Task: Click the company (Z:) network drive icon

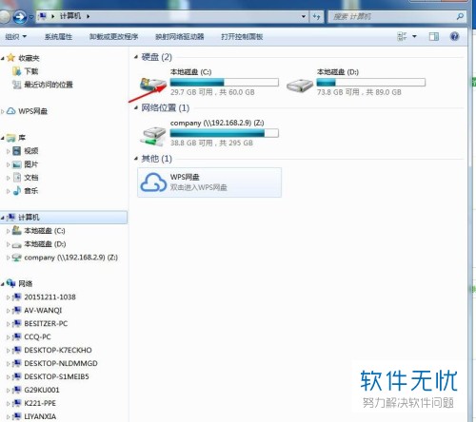Action: (x=153, y=136)
